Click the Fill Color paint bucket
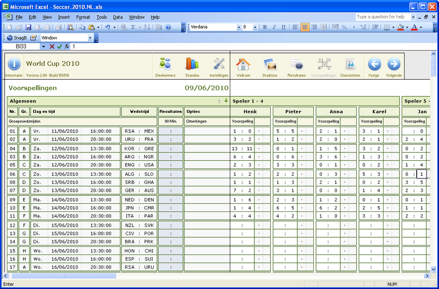The image size is (439, 289). 401,27
